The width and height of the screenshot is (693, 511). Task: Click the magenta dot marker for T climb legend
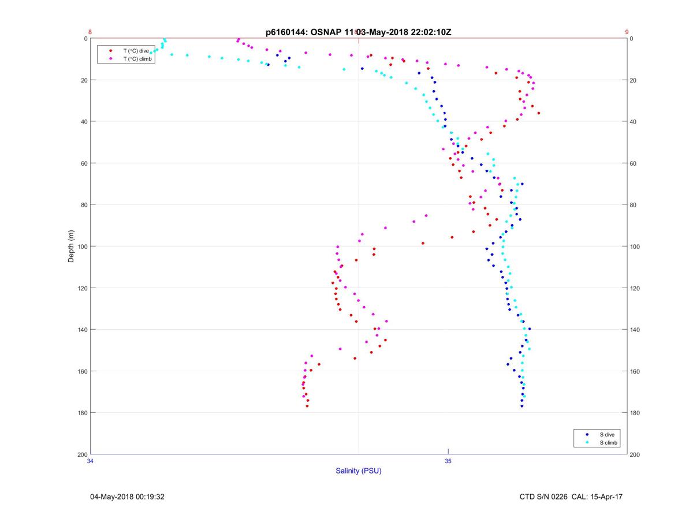point(111,59)
